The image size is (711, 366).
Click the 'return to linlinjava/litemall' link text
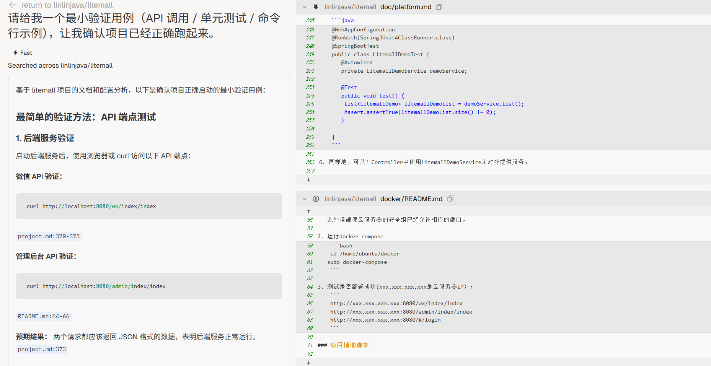click(x=67, y=5)
